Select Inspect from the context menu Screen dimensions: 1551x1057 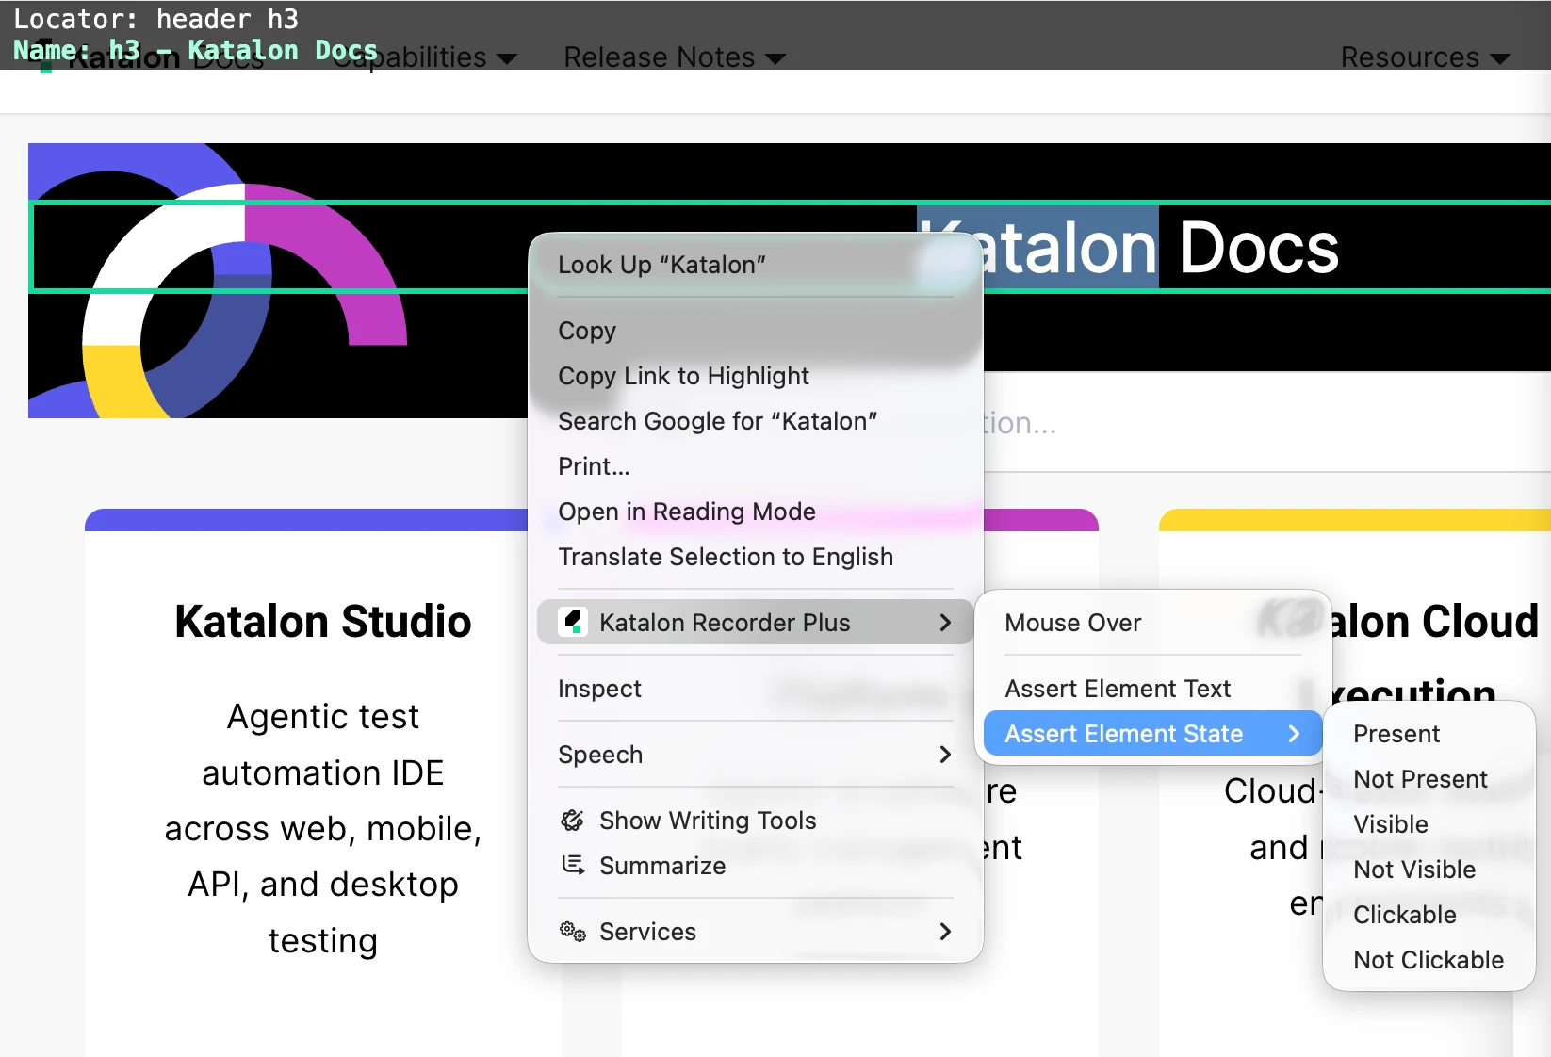click(756, 689)
